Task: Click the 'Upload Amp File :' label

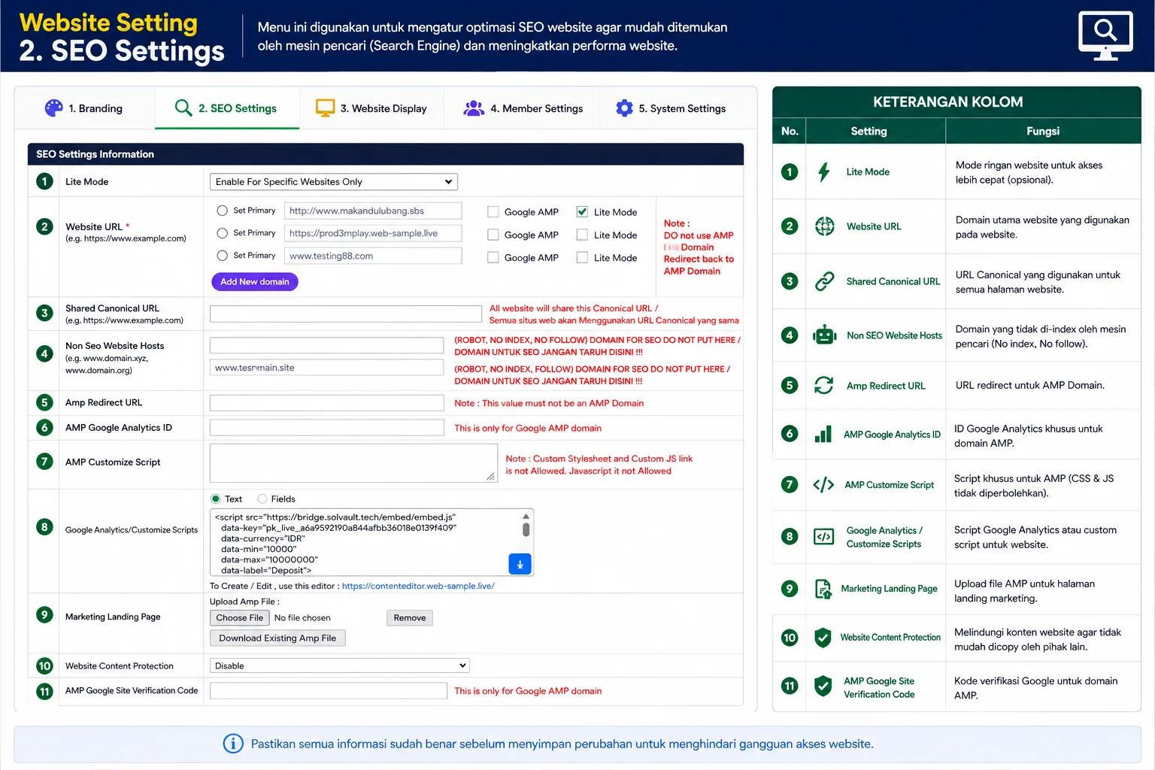Action: pos(244,602)
